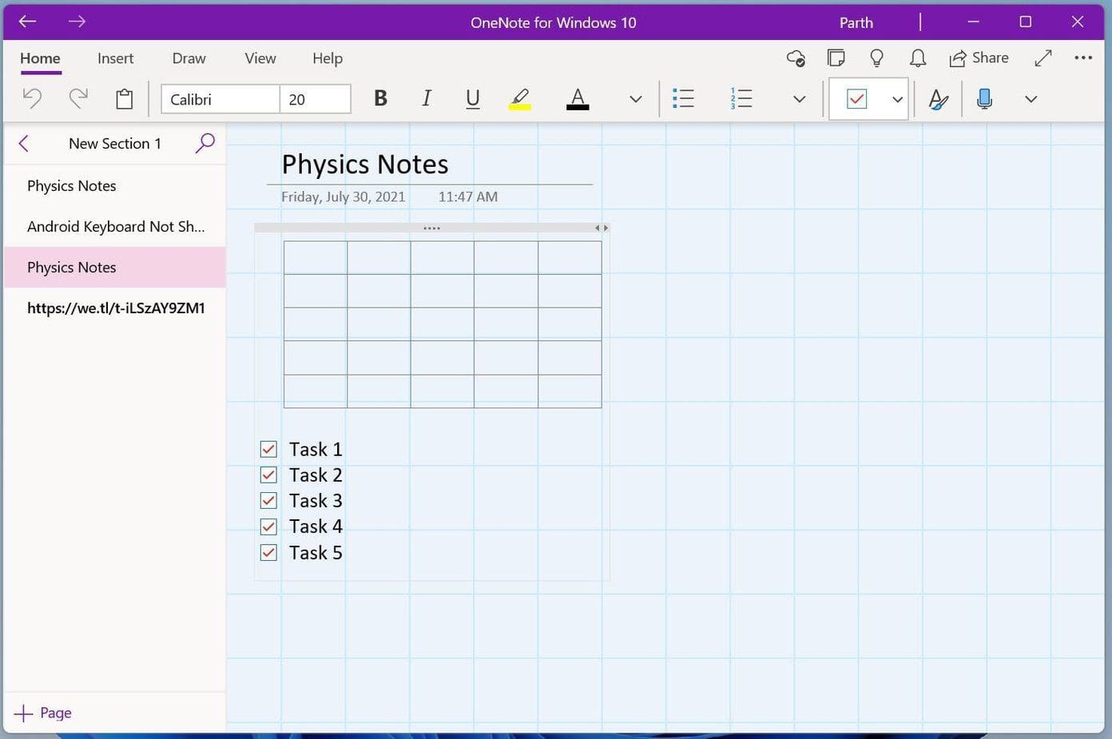Open the notebook feed pages icon
Screen dimensions: 1112x739
836,58
